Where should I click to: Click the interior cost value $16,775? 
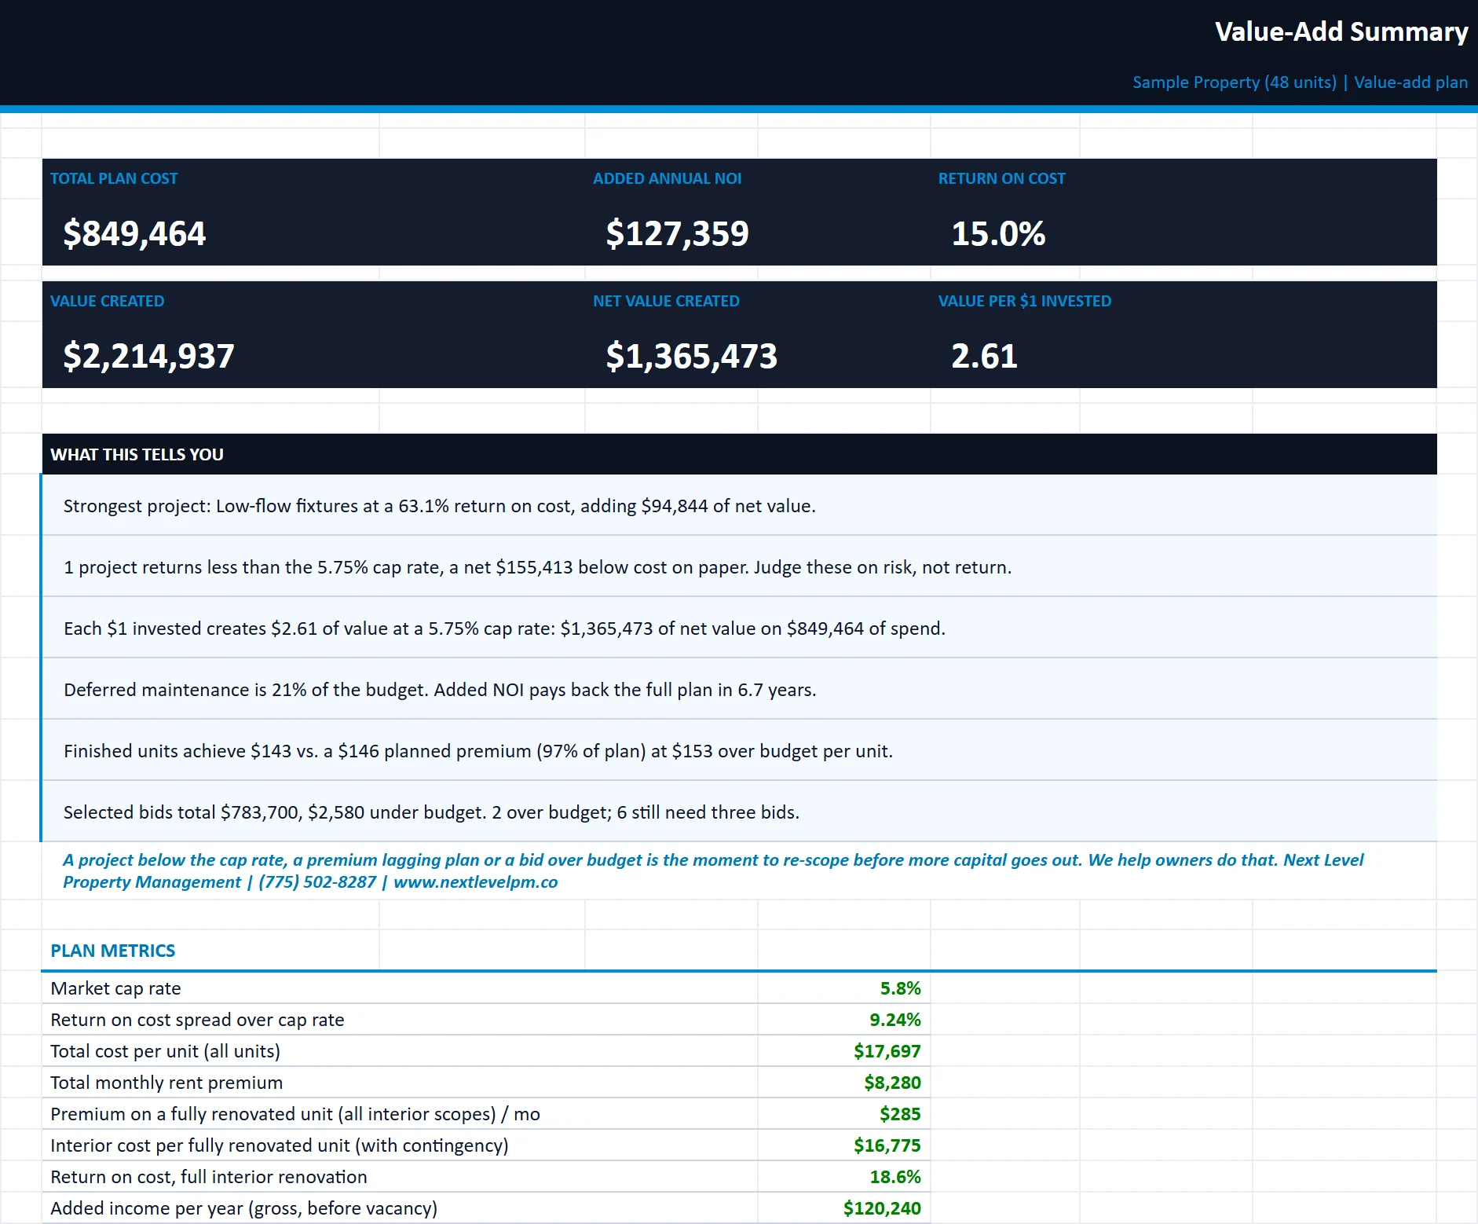point(887,1145)
